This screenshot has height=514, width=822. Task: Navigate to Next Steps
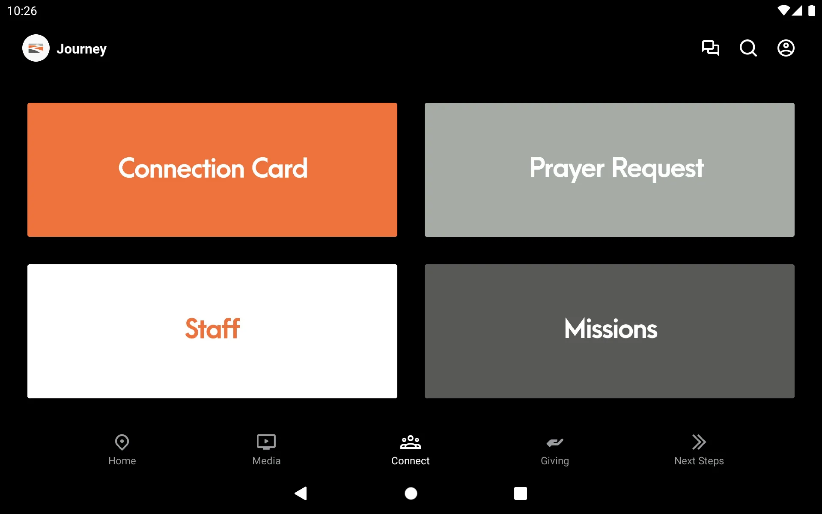pyautogui.click(x=699, y=449)
